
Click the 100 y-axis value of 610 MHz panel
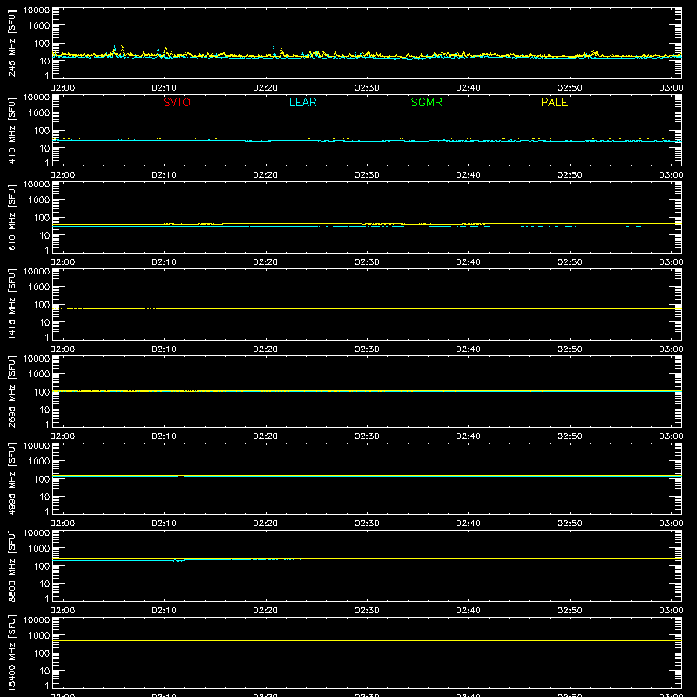click(42, 217)
